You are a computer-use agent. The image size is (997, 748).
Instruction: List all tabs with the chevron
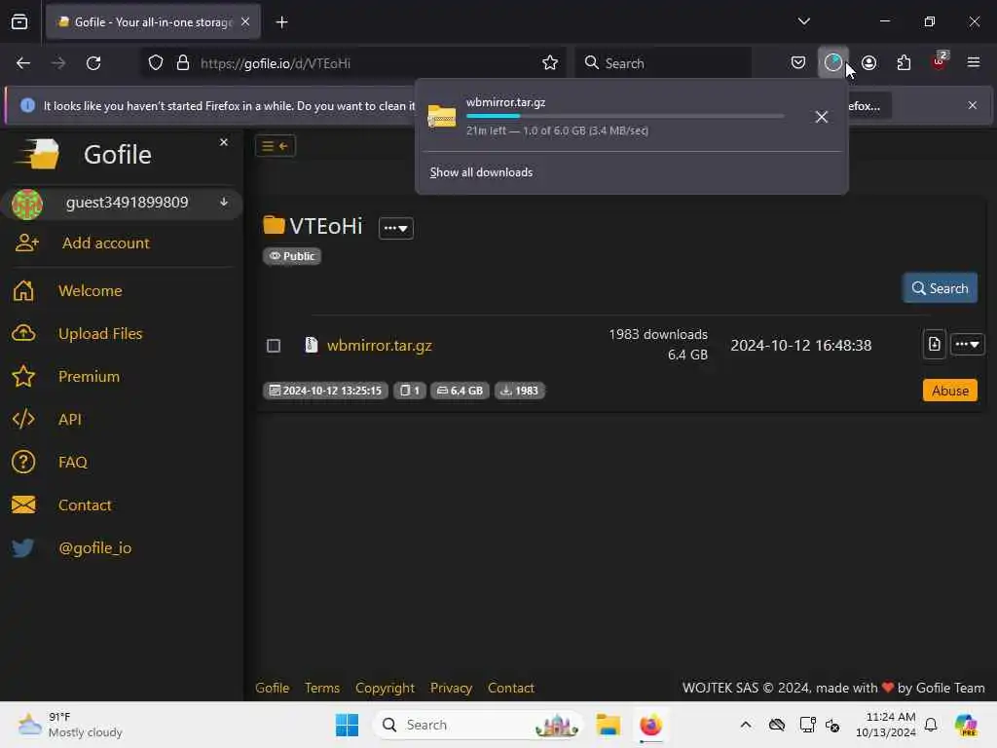803,21
